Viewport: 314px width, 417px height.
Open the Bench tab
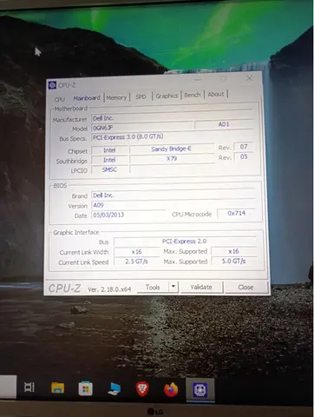click(x=193, y=95)
